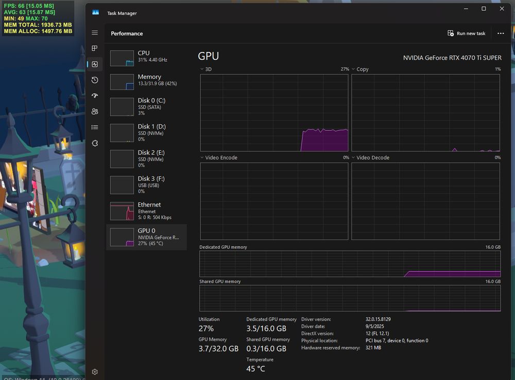Click the Performance page heading
The height and width of the screenshot is (380, 515).
click(127, 33)
